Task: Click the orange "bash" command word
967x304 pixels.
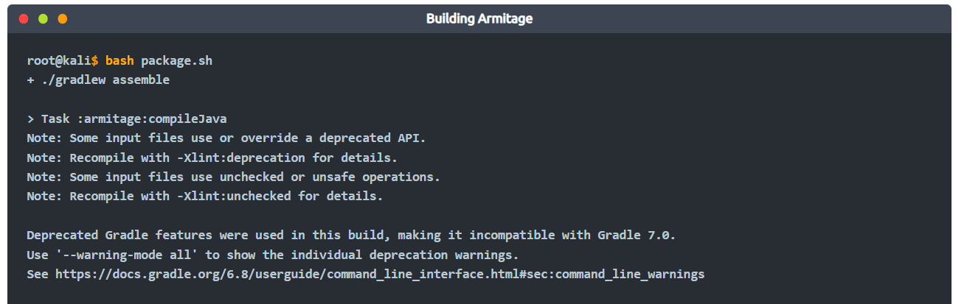Action: pyautogui.click(x=119, y=60)
